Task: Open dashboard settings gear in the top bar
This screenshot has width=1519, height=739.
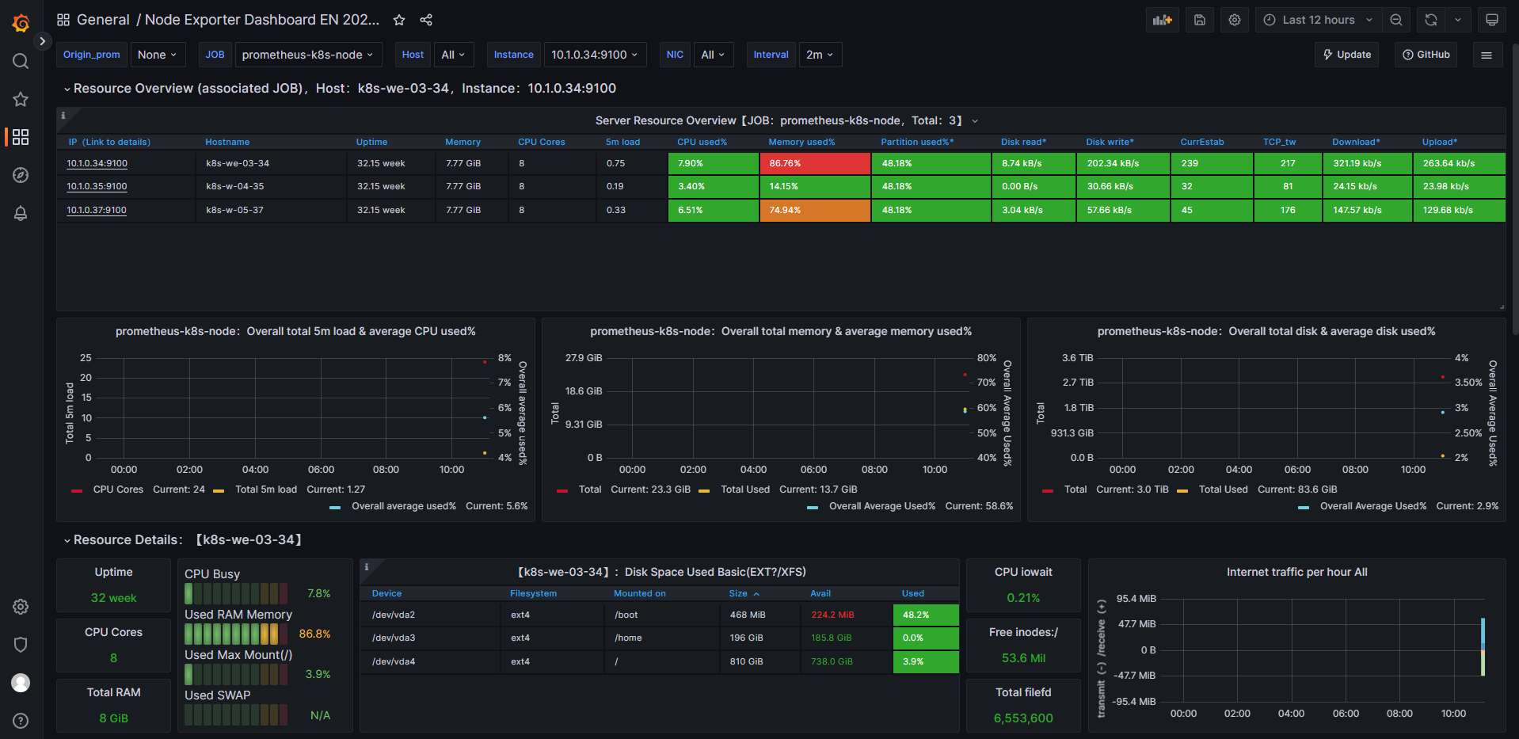Action: [x=1235, y=20]
